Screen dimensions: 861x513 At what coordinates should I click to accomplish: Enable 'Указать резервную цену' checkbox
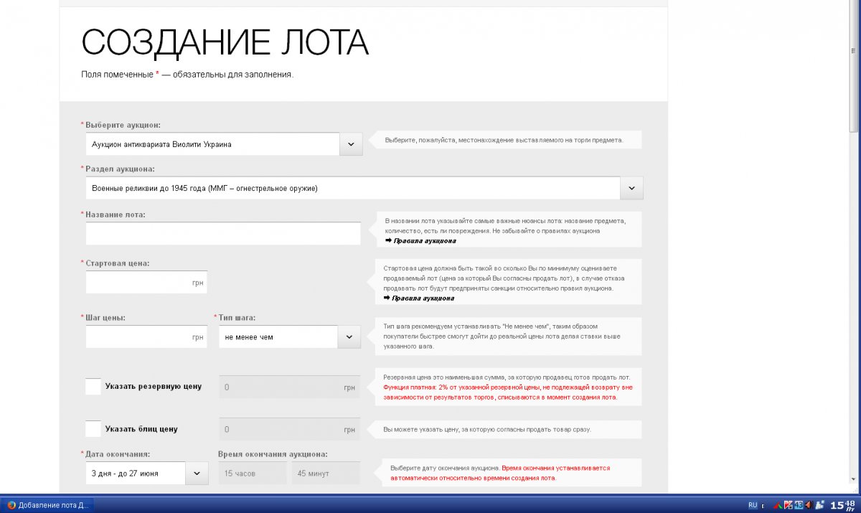(93, 386)
